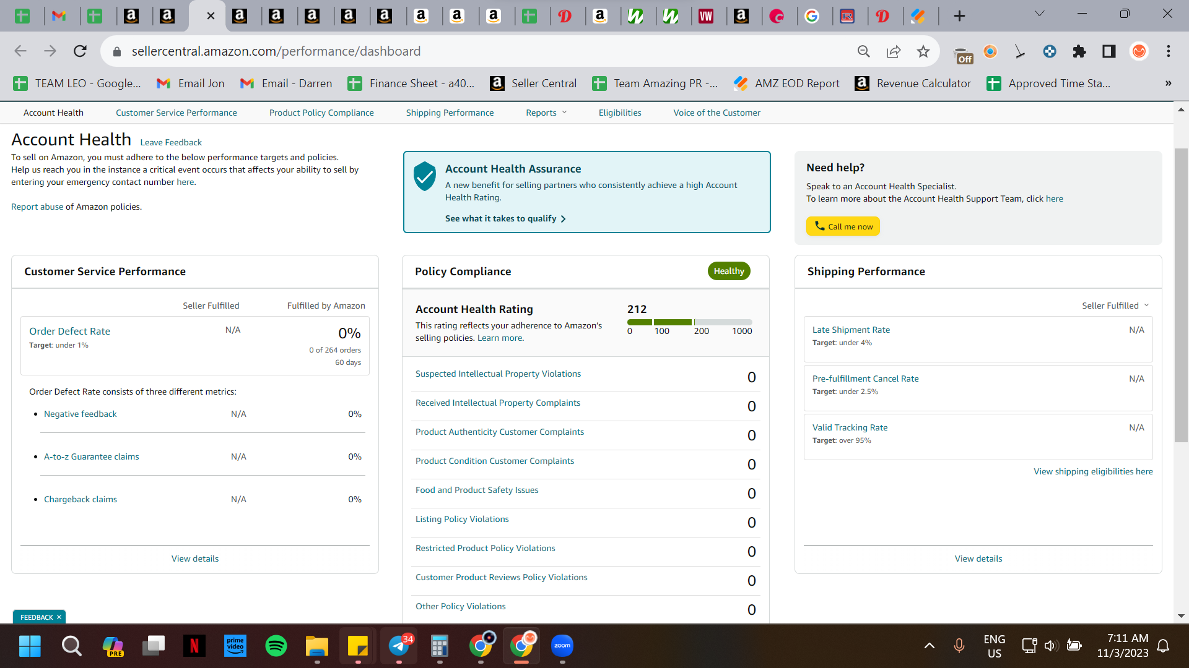Viewport: 1189px width, 668px height.
Task: Open Telegram from the taskbar
Action: (399, 646)
